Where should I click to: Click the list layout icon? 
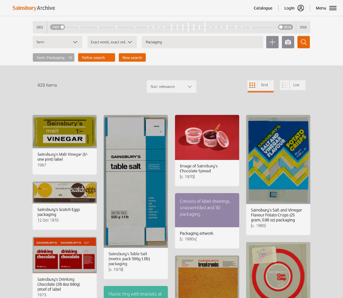pos(285,85)
